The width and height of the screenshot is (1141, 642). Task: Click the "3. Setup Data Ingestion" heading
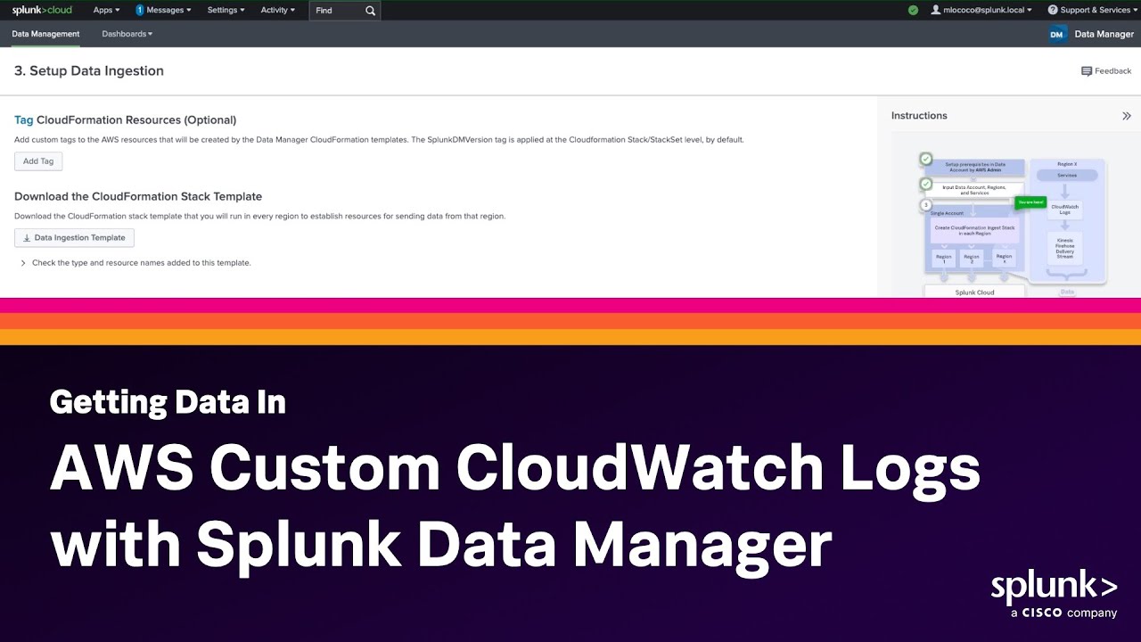coord(89,70)
